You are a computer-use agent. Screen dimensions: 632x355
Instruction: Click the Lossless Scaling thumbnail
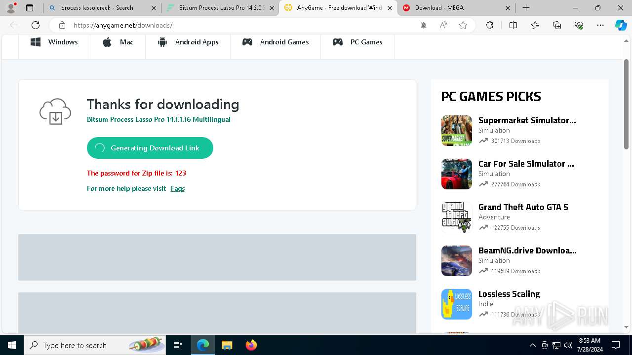click(x=457, y=304)
